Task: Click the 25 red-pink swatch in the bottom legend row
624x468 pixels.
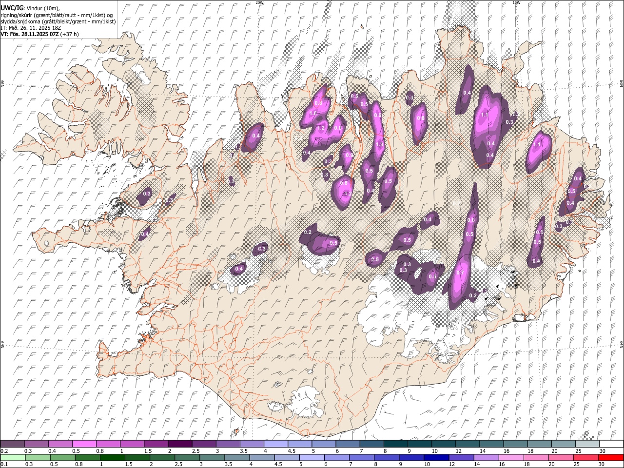Action: click(585, 458)
